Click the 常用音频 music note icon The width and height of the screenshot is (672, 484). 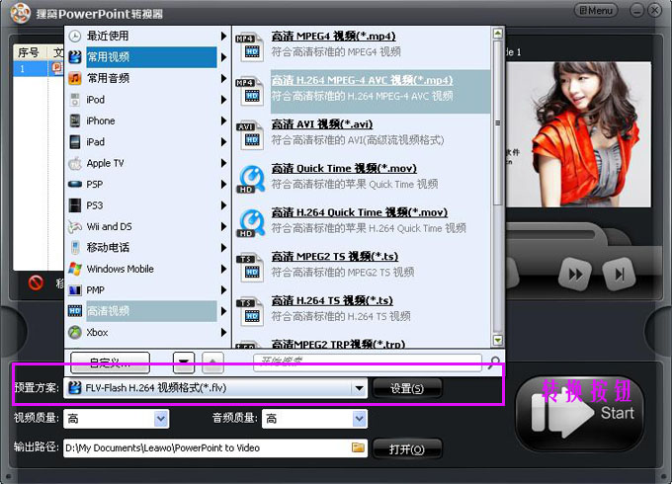point(75,78)
